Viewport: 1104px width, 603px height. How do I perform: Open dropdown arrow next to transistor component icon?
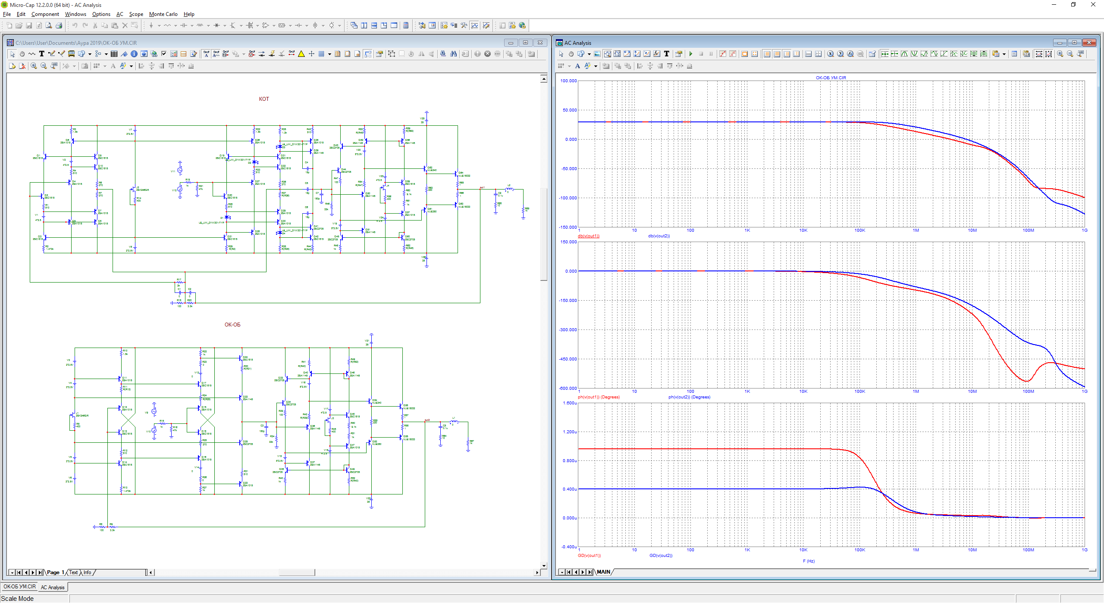[241, 25]
